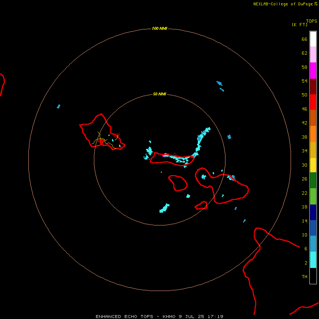319x319 pixels.
Task: Click the blue echoes near the northeast 100 NMI ring
Action: coord(220,86)
